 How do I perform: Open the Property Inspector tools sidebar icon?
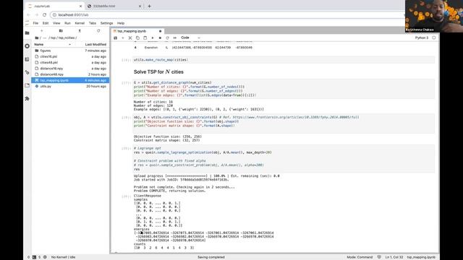(x=27, y=72)
